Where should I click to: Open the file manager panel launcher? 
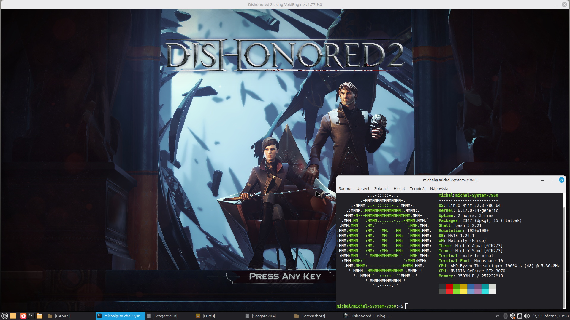click(39, 316)
